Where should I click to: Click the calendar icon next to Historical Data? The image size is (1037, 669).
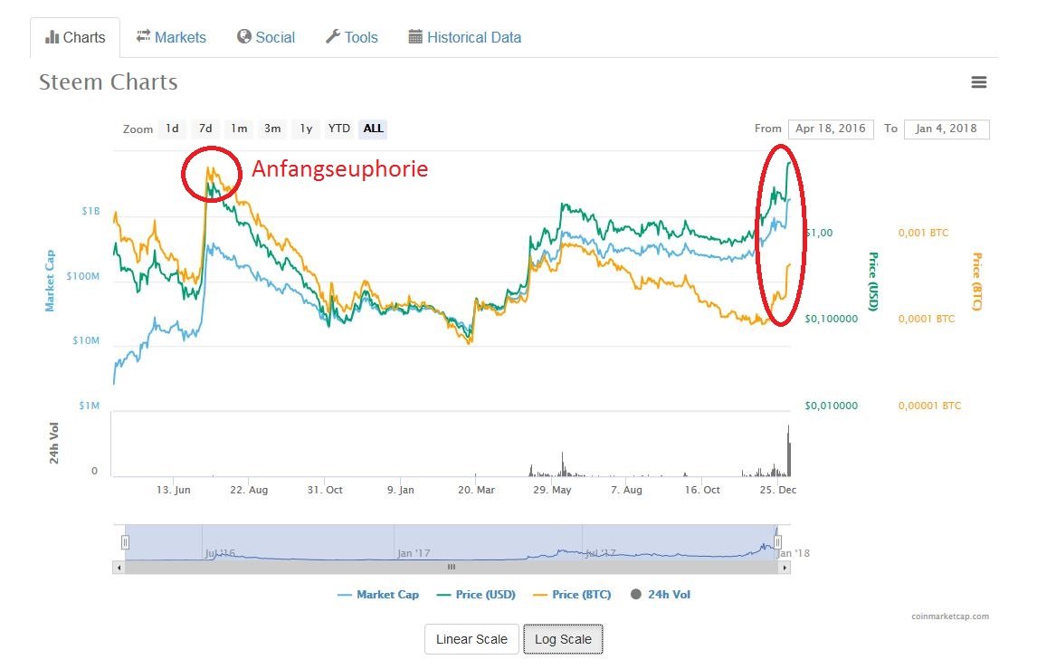click(x=415, y=36)
